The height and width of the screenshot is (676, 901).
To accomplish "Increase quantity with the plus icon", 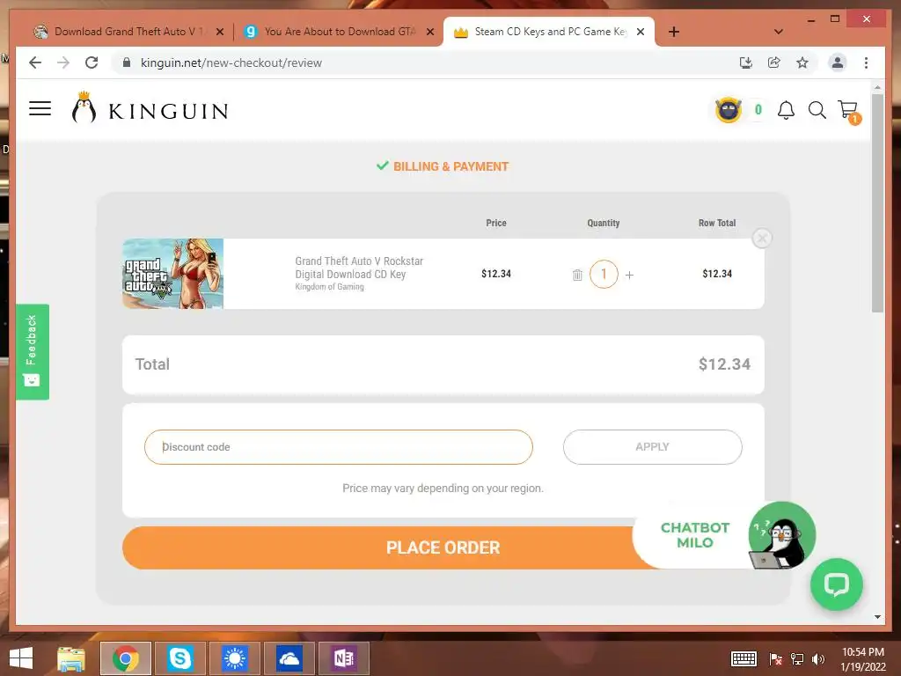I will pyautogui.click(x=629, y=275).
